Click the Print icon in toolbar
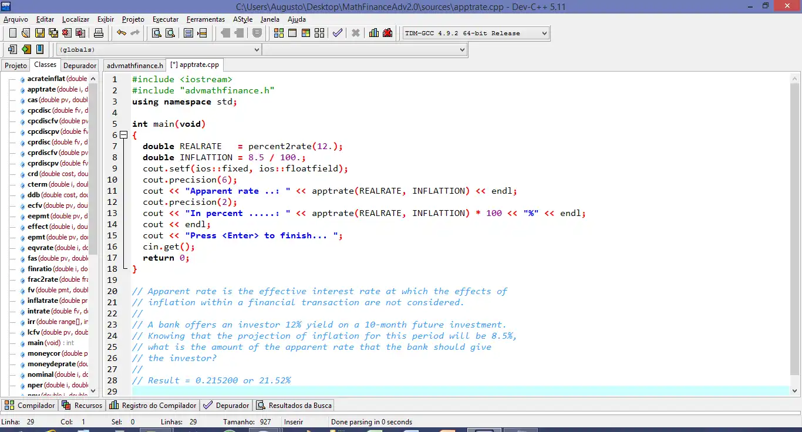The height and width of the screenshot is (432, 802). (x=99, y=33)
